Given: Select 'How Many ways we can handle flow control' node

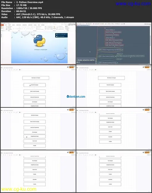Looking at the screenshot, I should [x=130, y=56].
